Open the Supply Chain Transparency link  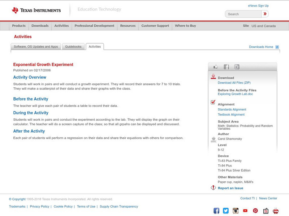119,207
